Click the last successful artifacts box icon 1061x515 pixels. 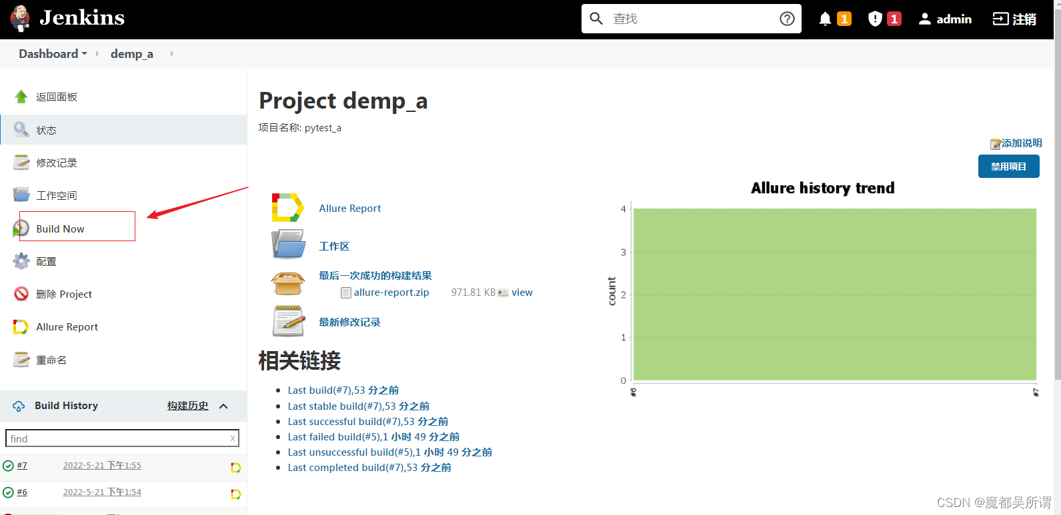pyautogui.click(x=288, y=283)
